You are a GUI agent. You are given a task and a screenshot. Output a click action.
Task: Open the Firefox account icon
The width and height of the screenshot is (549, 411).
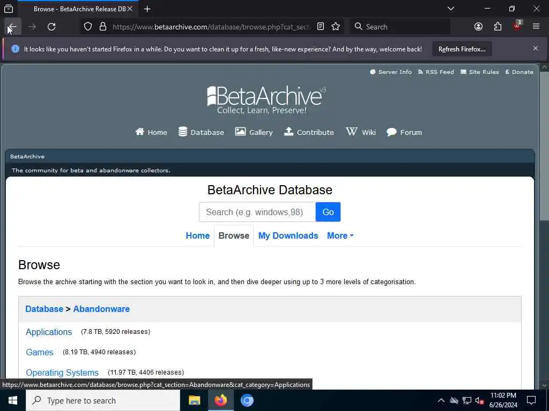coord(478,27)
